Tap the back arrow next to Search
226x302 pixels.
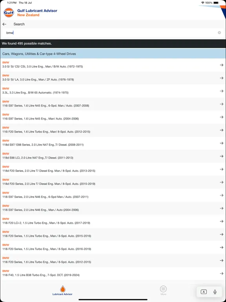4,24
